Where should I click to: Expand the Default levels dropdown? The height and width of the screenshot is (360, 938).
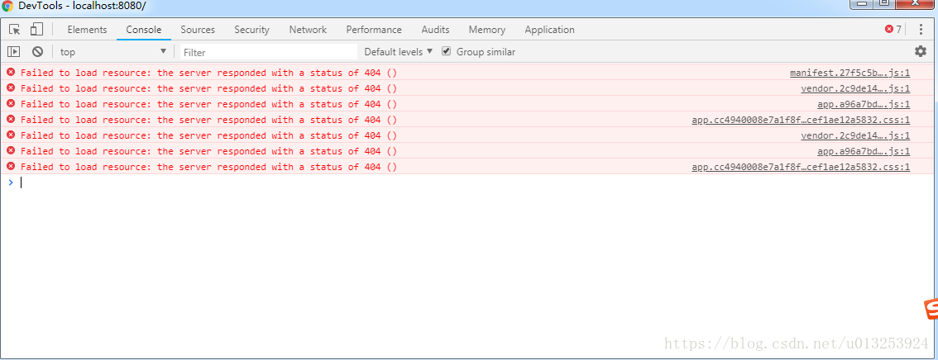pyautogui.click(x=399, y=52)
